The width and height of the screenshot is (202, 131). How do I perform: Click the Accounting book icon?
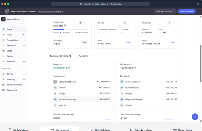click(x=4, y=90)
